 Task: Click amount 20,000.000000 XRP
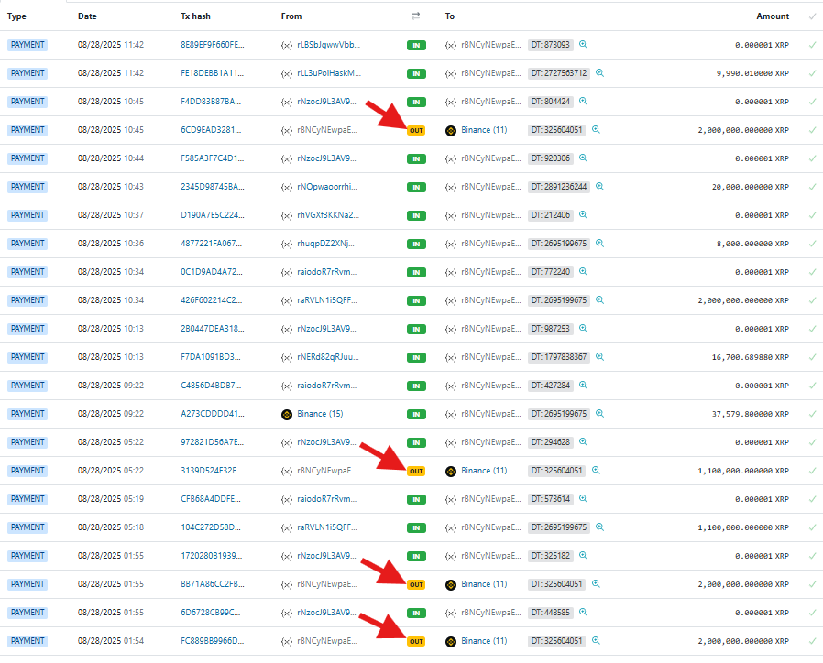[751, 187]
